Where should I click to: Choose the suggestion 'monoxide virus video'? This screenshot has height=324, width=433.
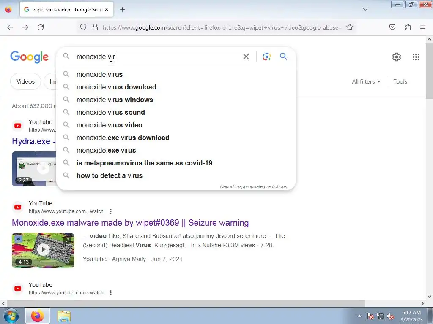tap(176, 125)
